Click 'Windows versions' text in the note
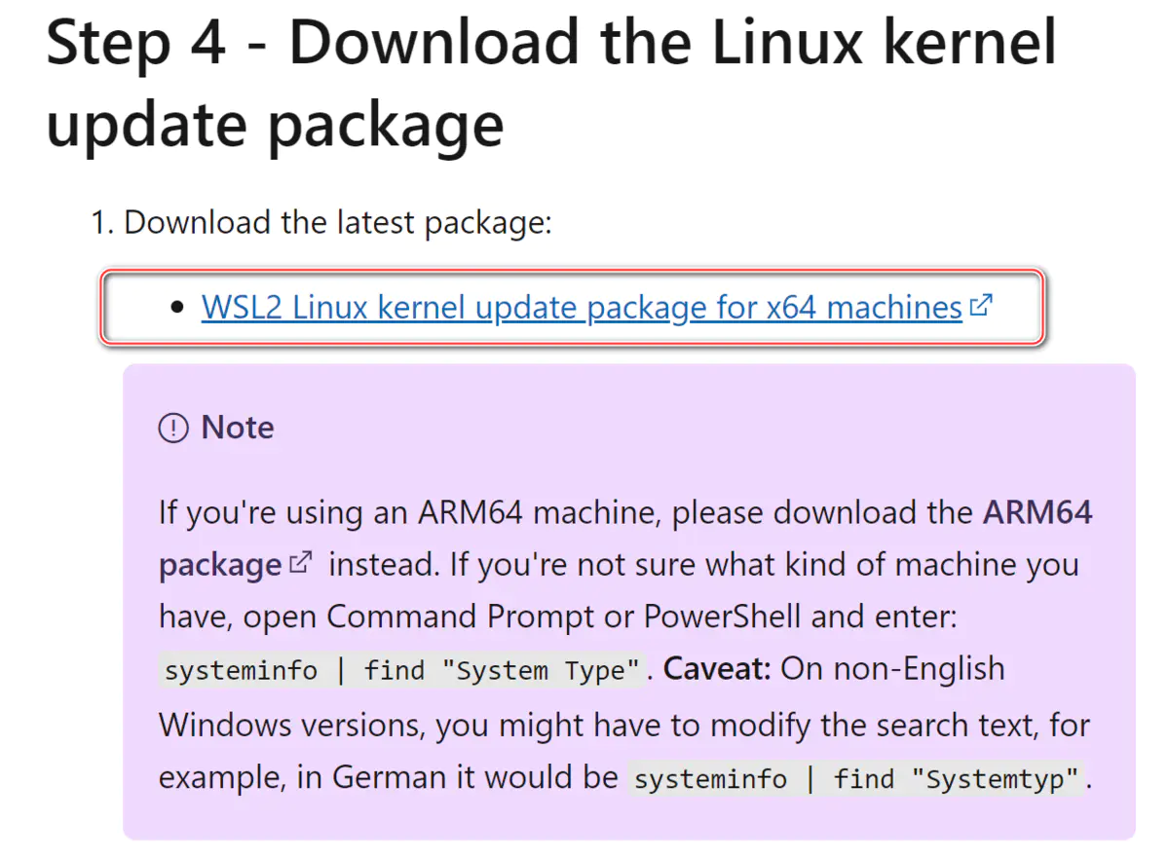The height and width of the screenshot is (860, 1169). pyautogui.click(x=287, y=725)
